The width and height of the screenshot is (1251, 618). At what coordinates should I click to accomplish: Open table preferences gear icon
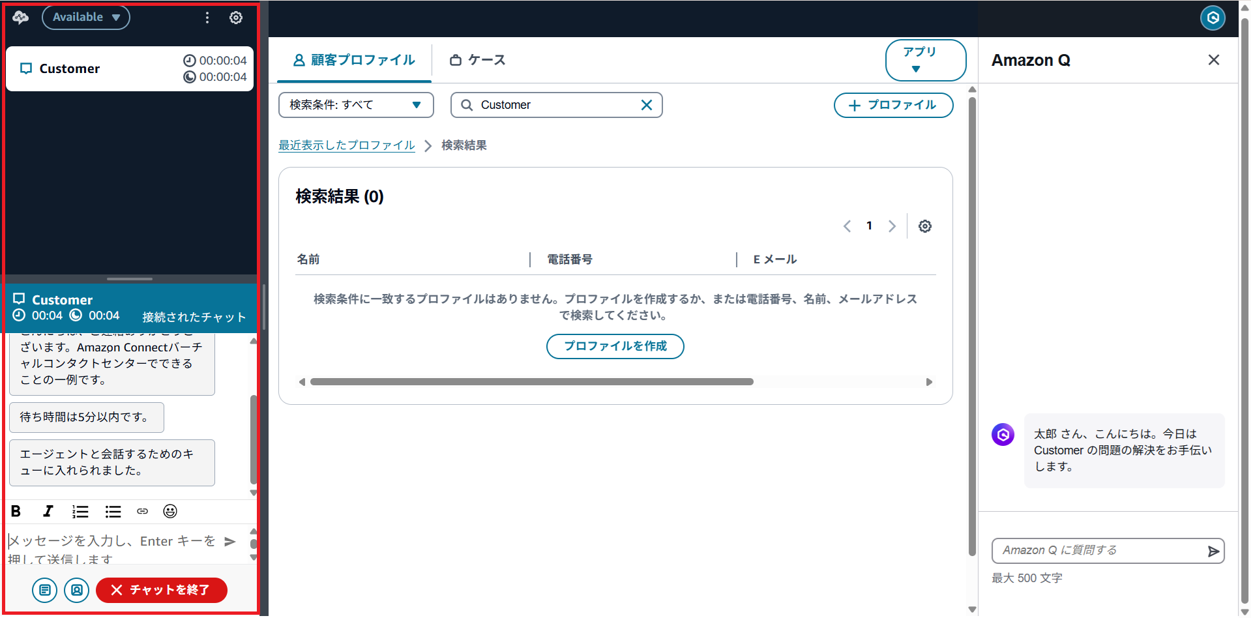pos(925,226)
